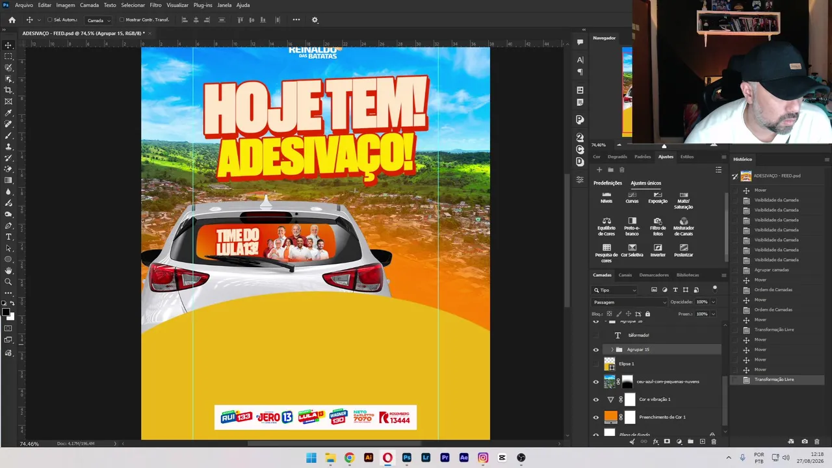Open the Opacidade value dropdown arrow
The width and height of the screenshot is (832, 468).
(713, 302)
